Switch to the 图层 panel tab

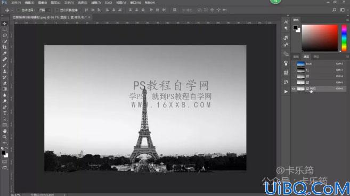296,56
